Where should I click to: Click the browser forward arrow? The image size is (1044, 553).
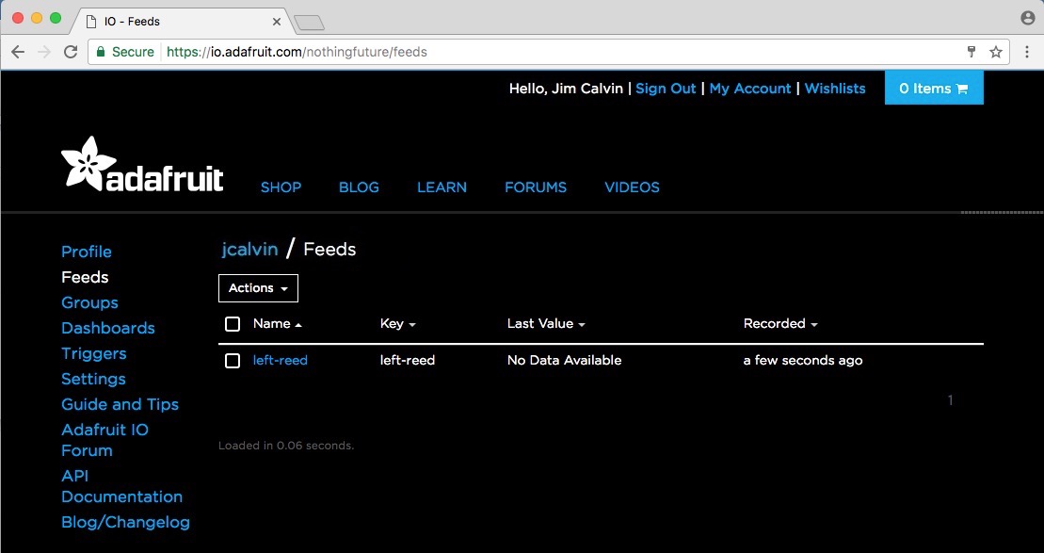click(x=44, y=52)
